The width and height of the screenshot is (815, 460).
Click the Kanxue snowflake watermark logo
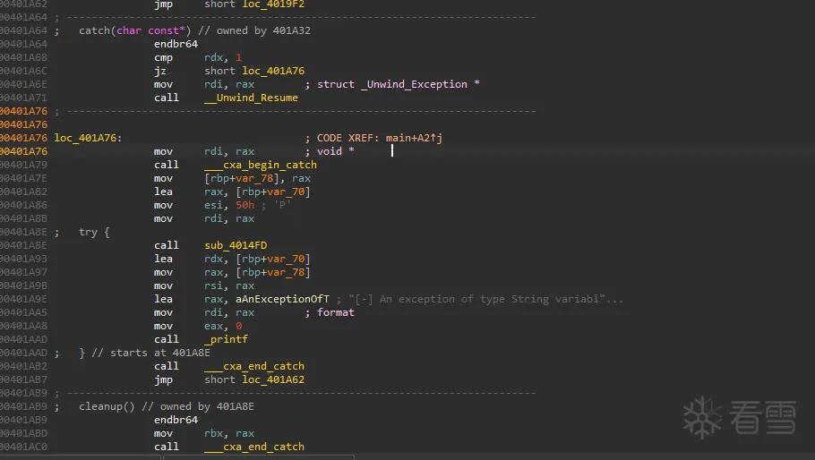tap(702, 417)
